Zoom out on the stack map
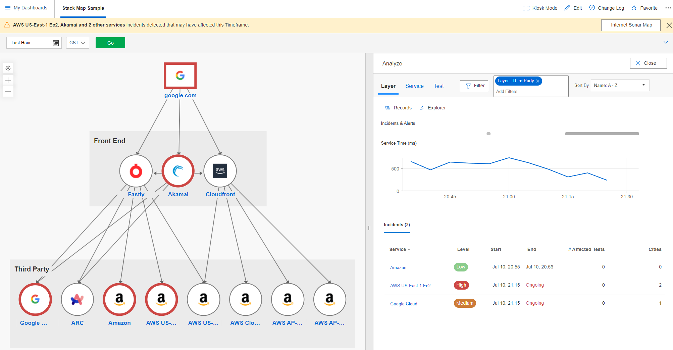Screen dimensions: 673x350 click(8, 91)
